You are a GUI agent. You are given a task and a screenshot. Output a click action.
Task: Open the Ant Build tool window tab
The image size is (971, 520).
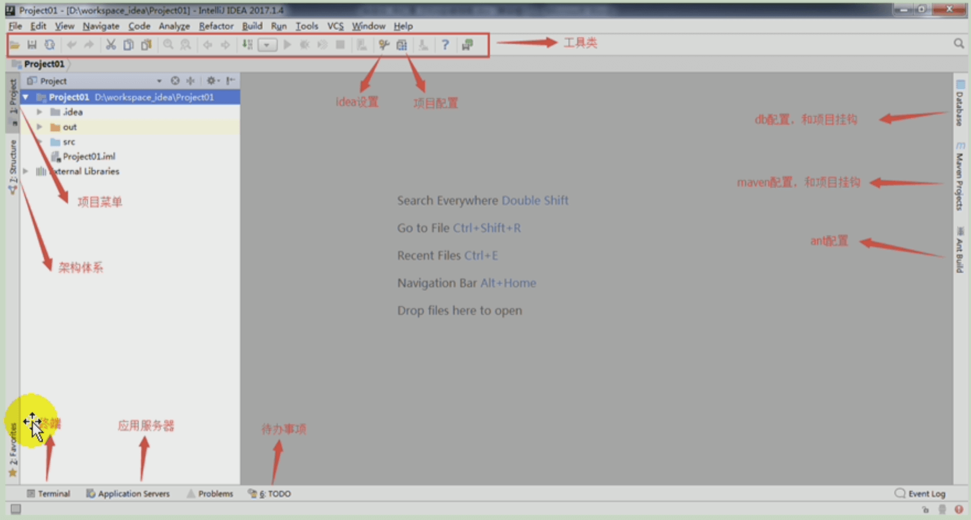point(960,249)
